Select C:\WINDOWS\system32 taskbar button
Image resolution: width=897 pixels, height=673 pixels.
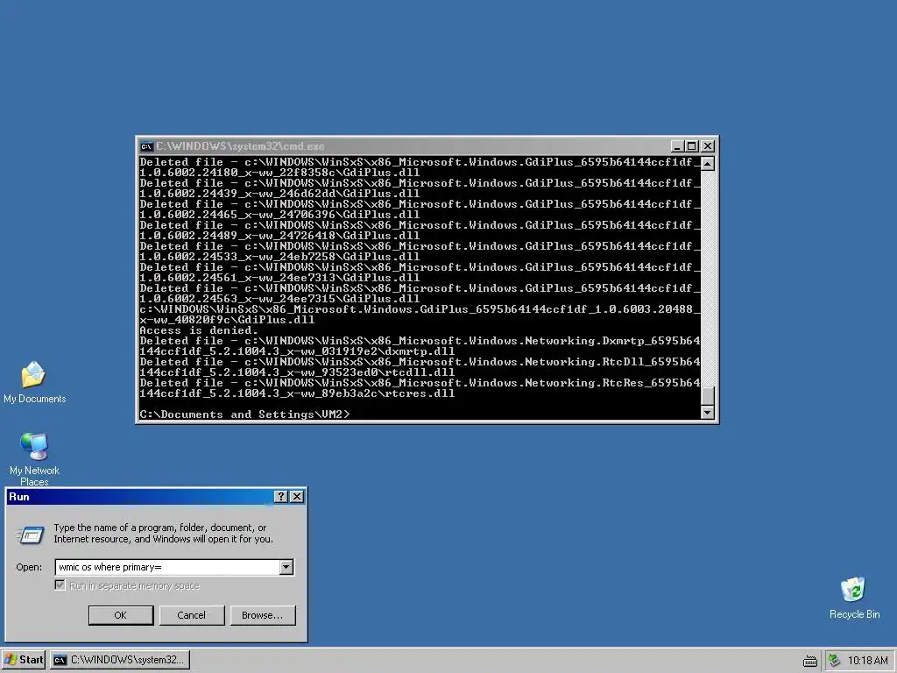[x=120, y=660]
